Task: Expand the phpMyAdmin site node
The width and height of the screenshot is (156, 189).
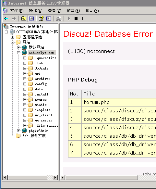Action: point(19,131)
